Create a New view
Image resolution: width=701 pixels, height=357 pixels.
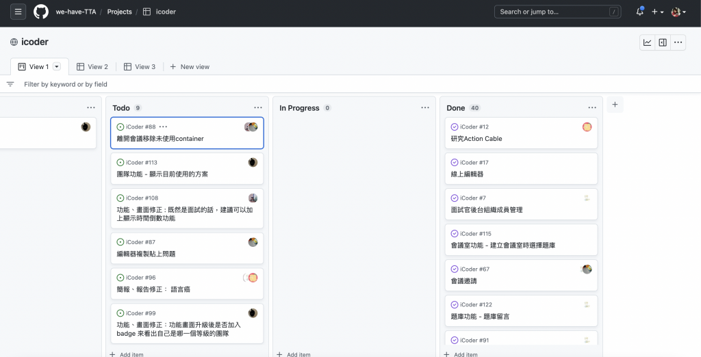(190, 66)
